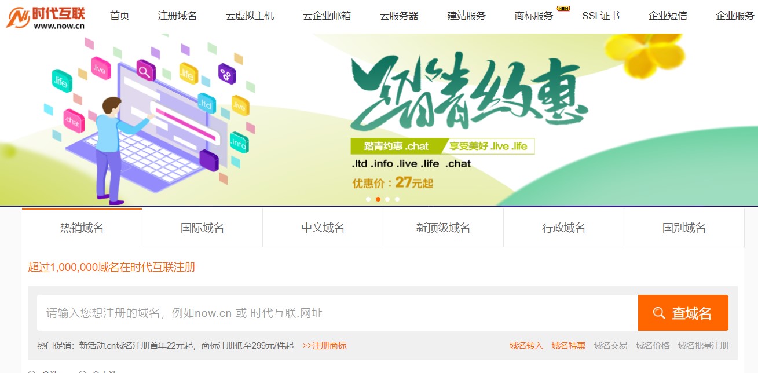Open the 域名交易 link
Viewport: 758px width, 373px height.
pos(610,346)
